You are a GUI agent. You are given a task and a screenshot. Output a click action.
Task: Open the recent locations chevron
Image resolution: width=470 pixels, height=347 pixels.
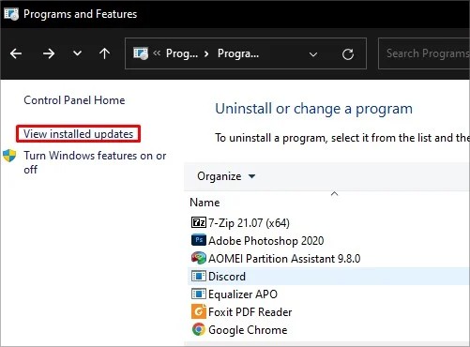(77, 53)
